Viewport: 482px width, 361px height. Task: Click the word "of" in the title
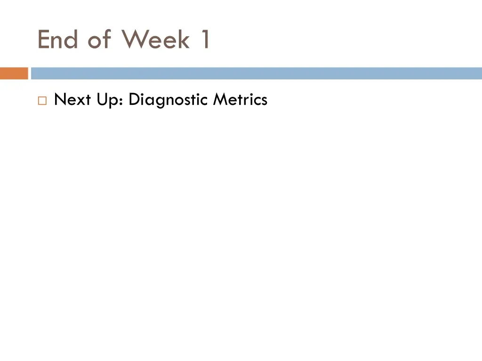(x=98, y=39)
